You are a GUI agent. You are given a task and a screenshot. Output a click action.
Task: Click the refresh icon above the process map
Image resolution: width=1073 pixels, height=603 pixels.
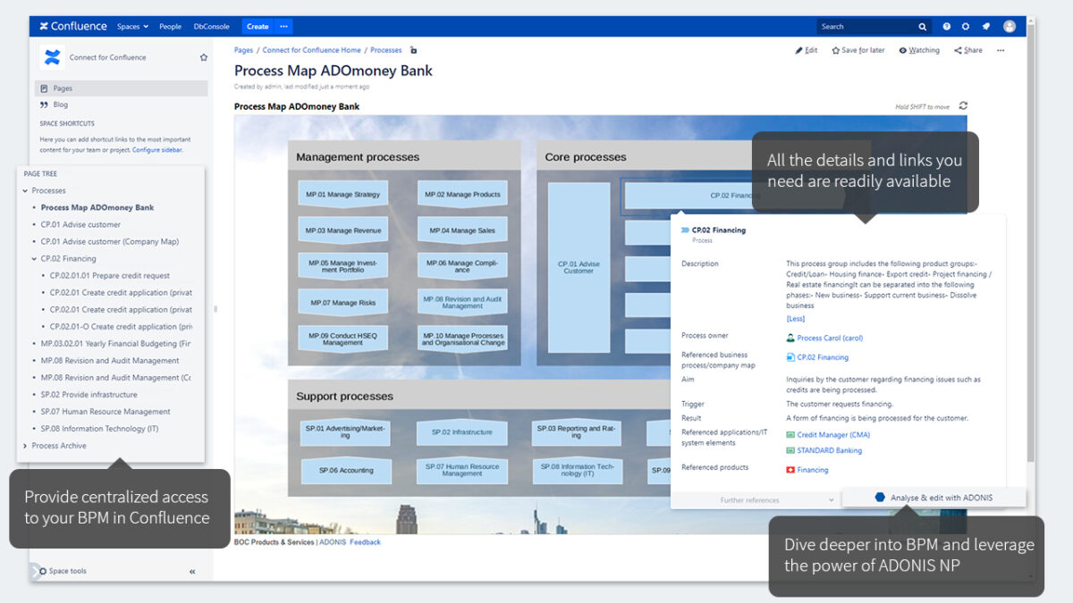click(963, 105)
